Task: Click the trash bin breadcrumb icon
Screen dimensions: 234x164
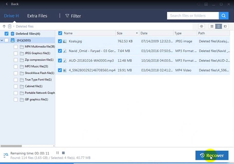Action: (x=10, y=26)
